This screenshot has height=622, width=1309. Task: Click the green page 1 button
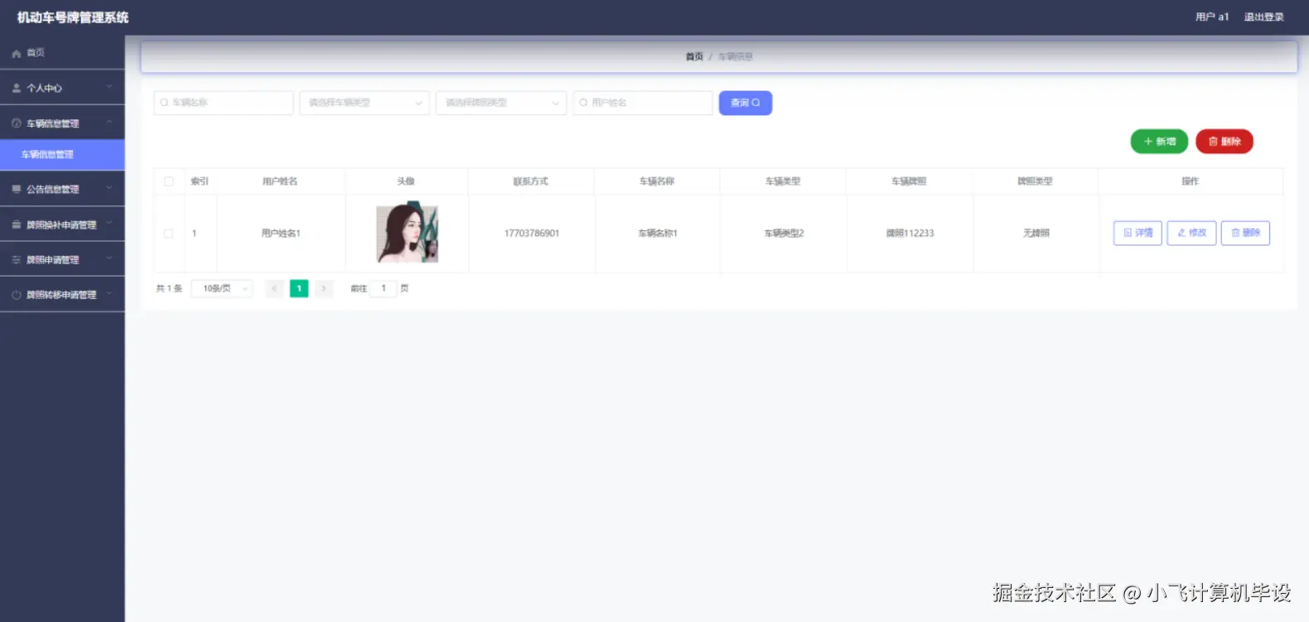(x=299, y=288)
